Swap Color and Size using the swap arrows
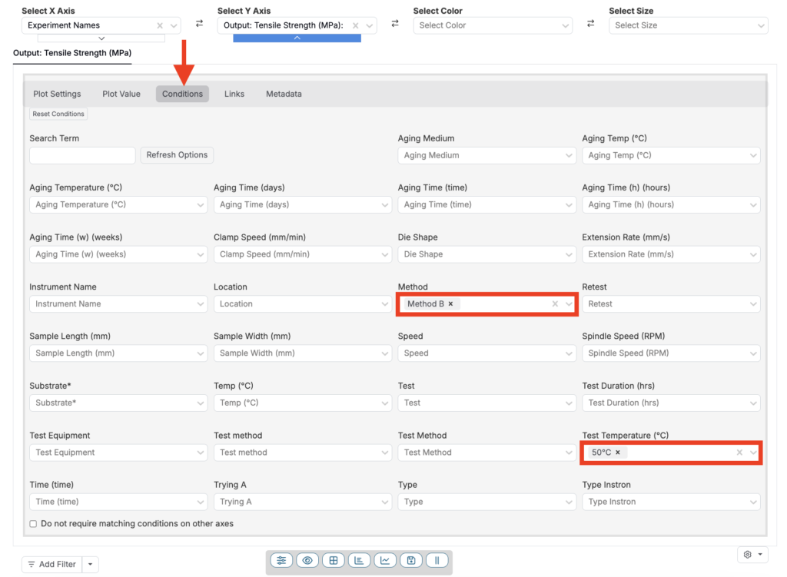 [591, 24]
